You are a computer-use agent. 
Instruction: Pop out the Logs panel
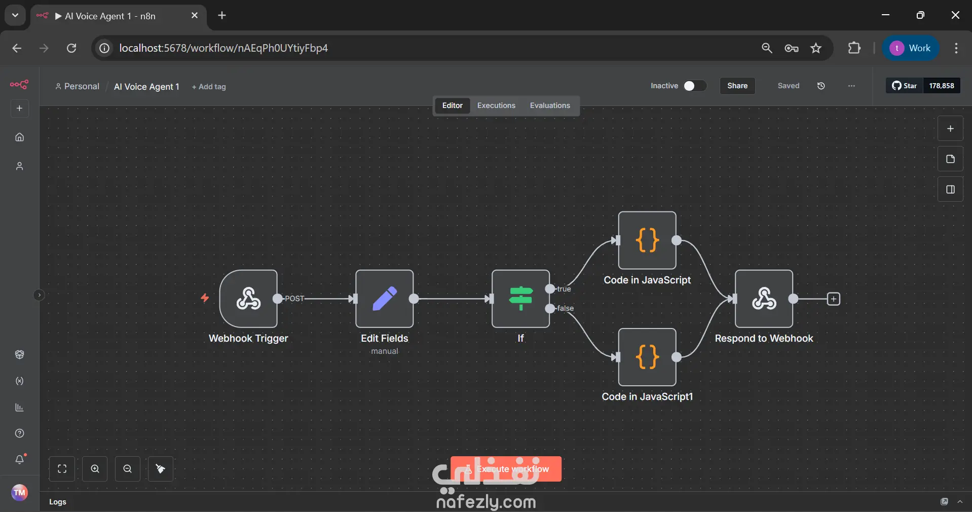point(944,502)
